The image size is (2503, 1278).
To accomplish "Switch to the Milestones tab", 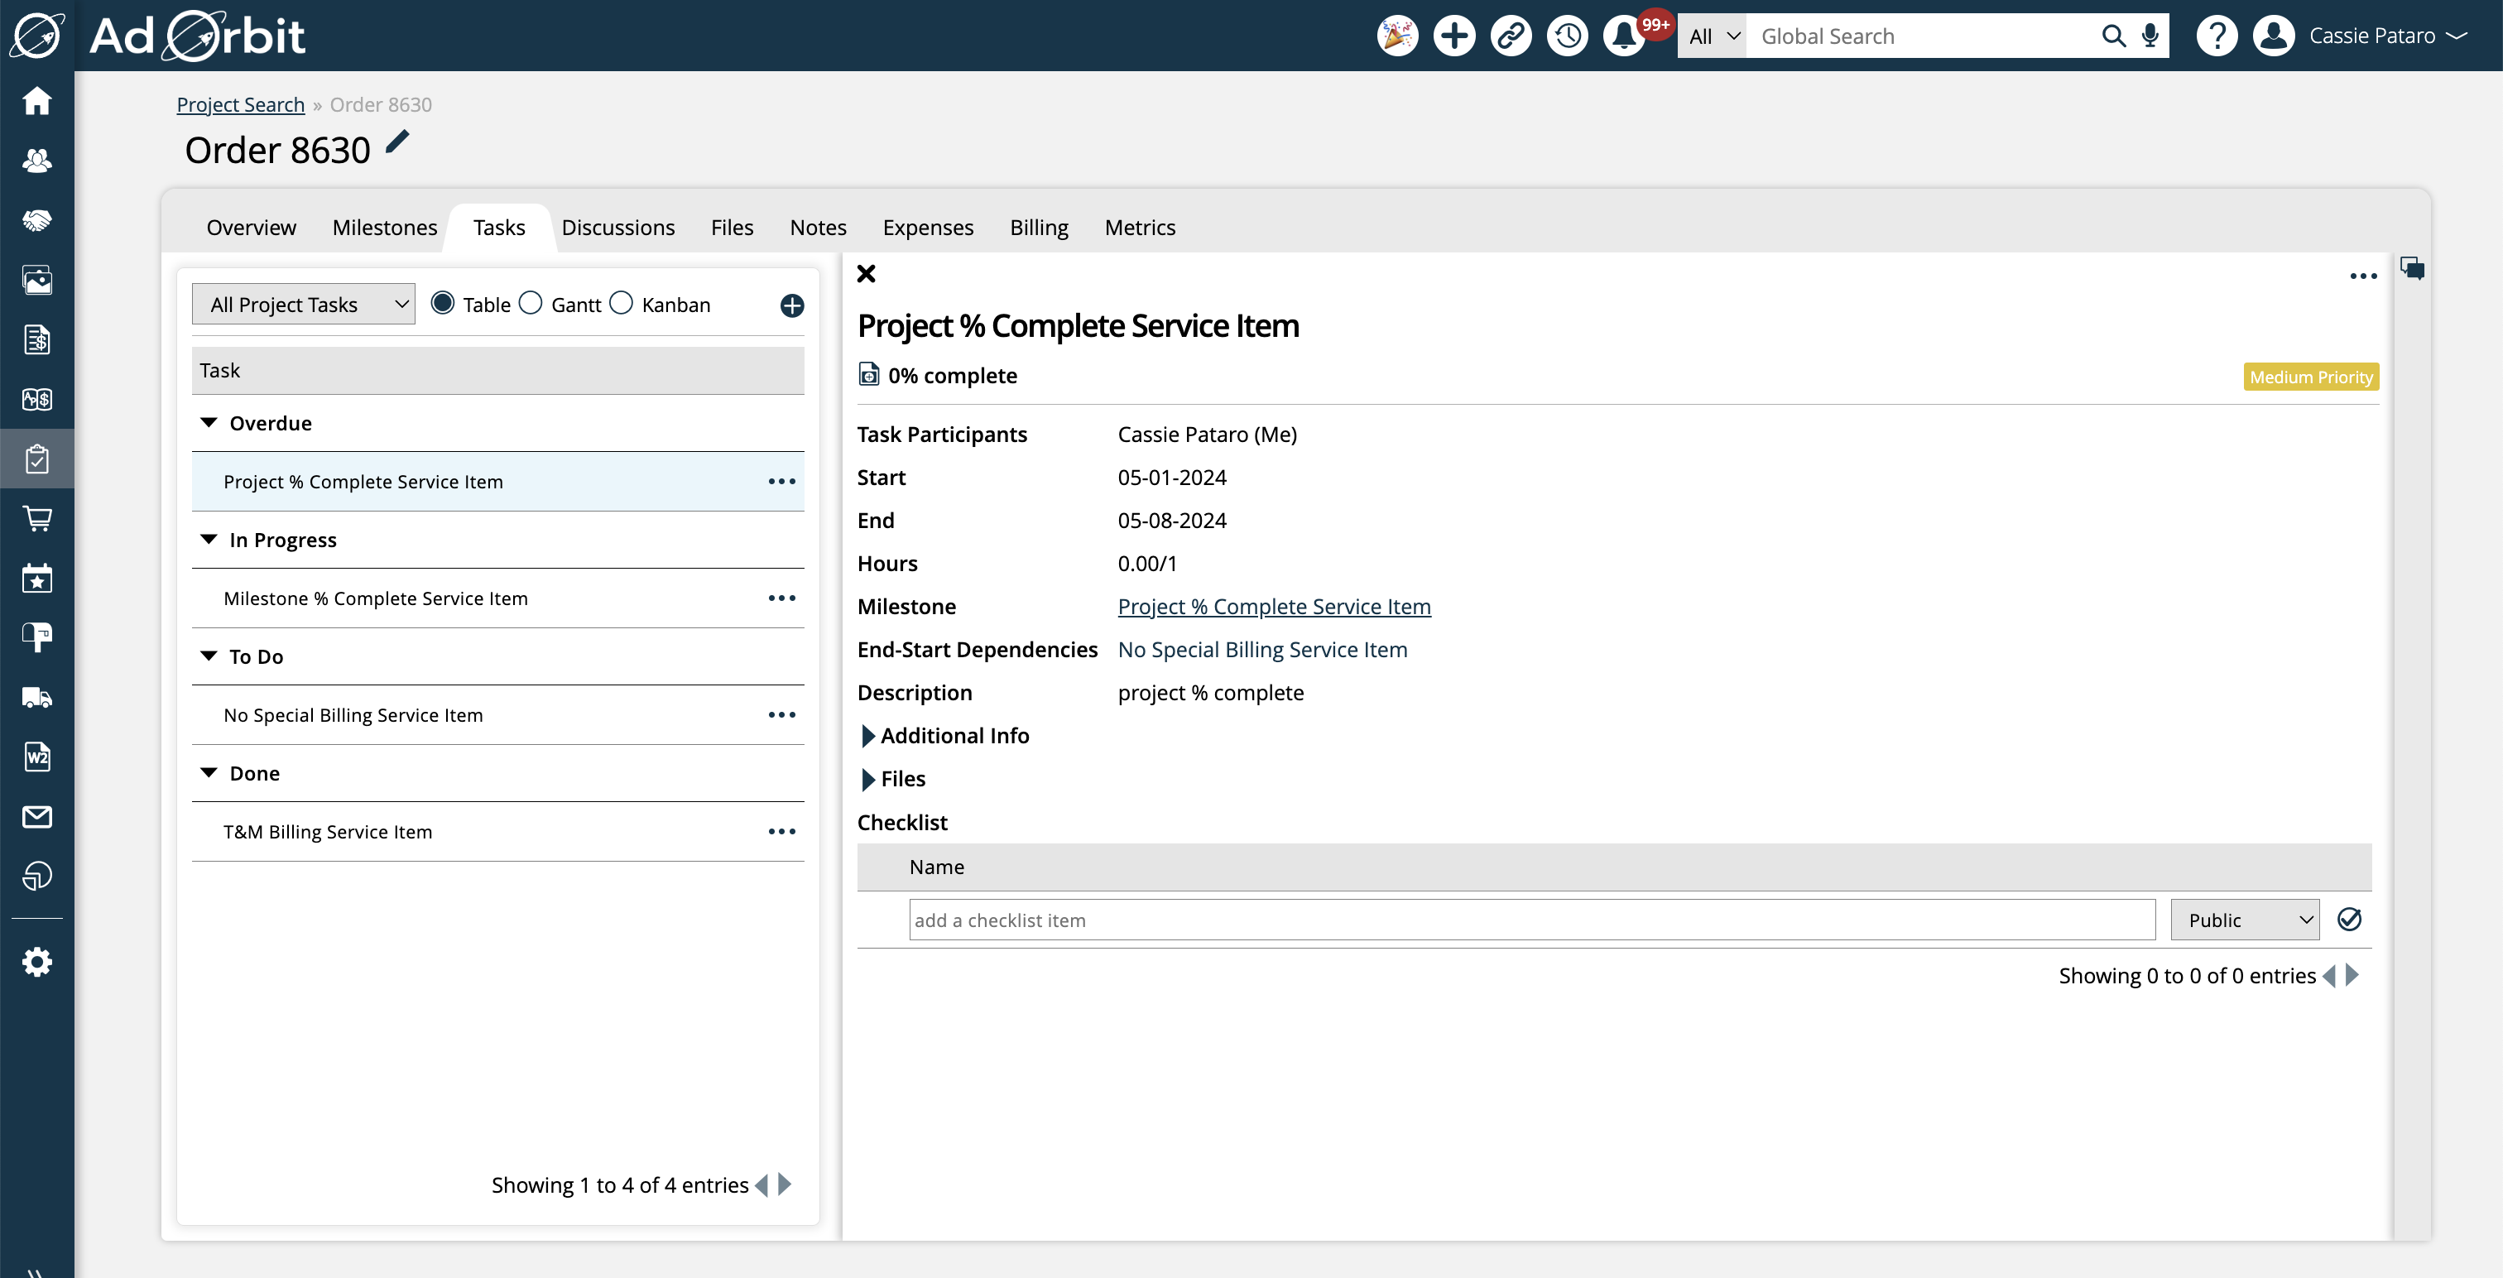I will [x=385, y=227].
